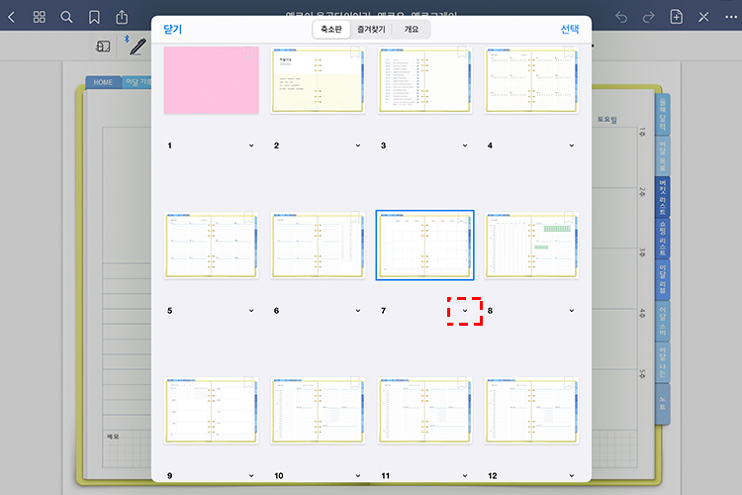The width and height of the screenshot is (742, 495).
Task: Open the 이달 목표 side tab
Action: [x=663, y=155]
